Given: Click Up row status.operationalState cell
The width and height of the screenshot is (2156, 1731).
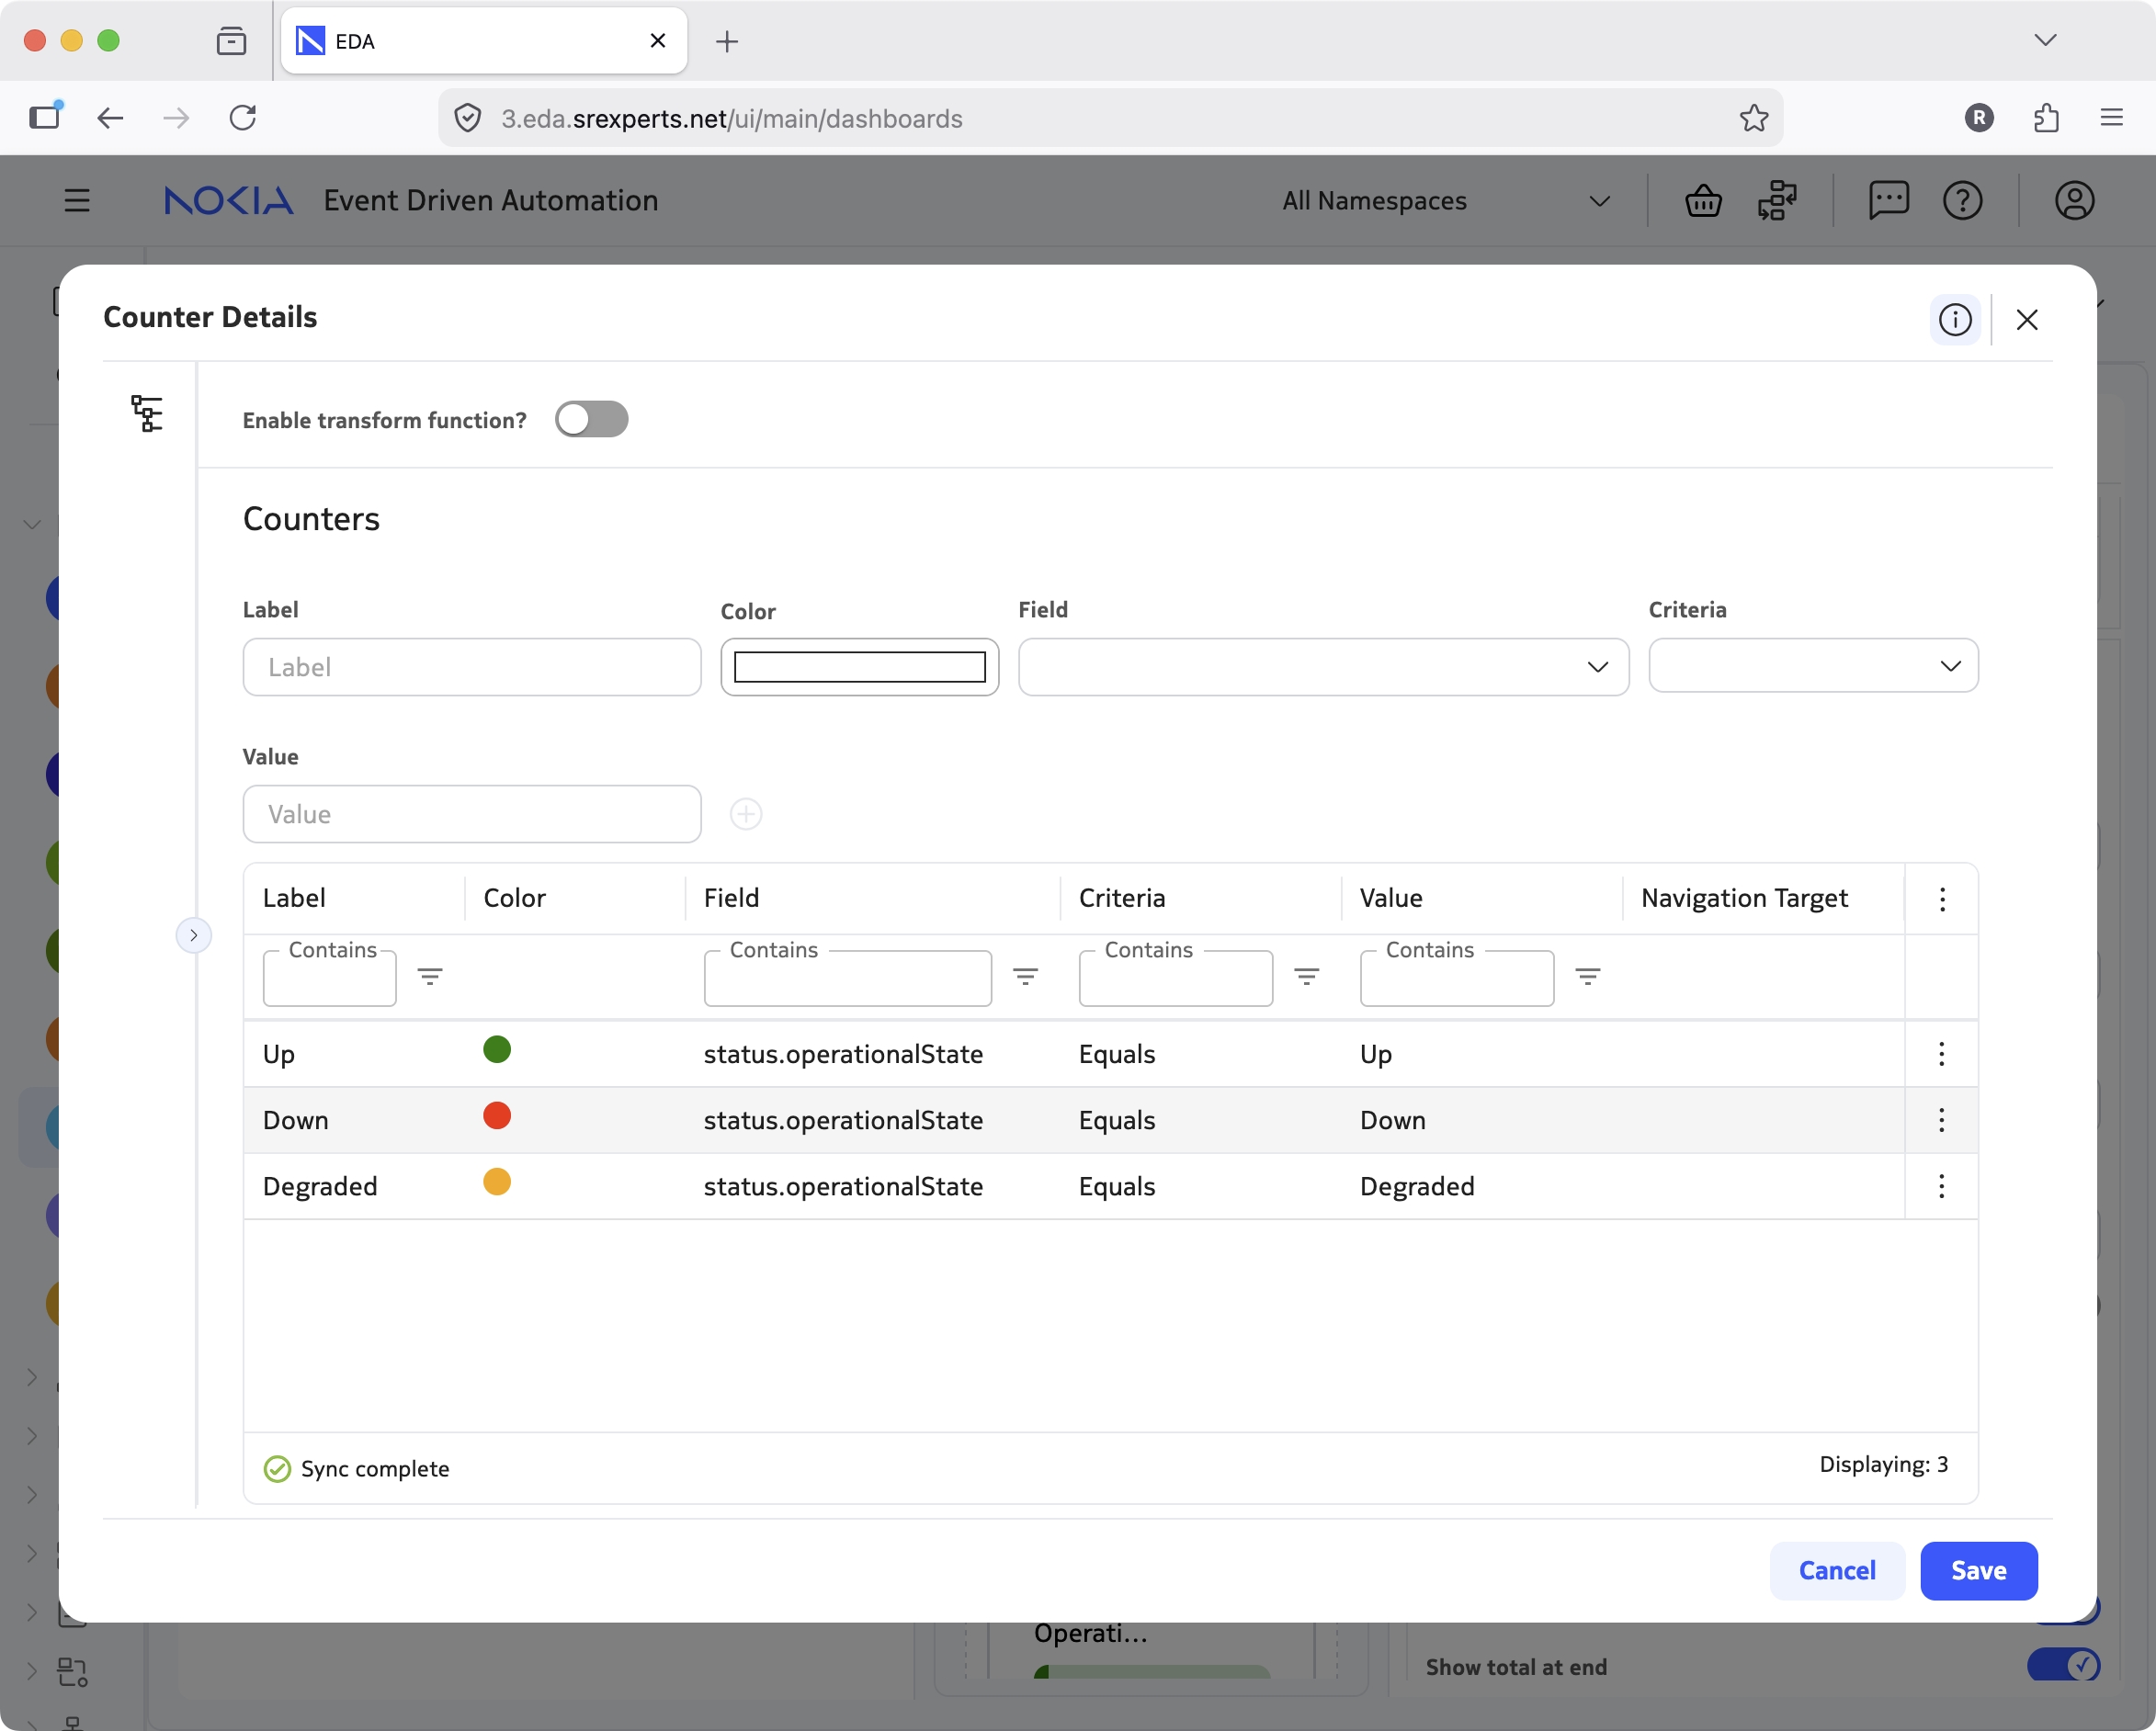Looking at the screenshot, I should (x=843, y=1054).
